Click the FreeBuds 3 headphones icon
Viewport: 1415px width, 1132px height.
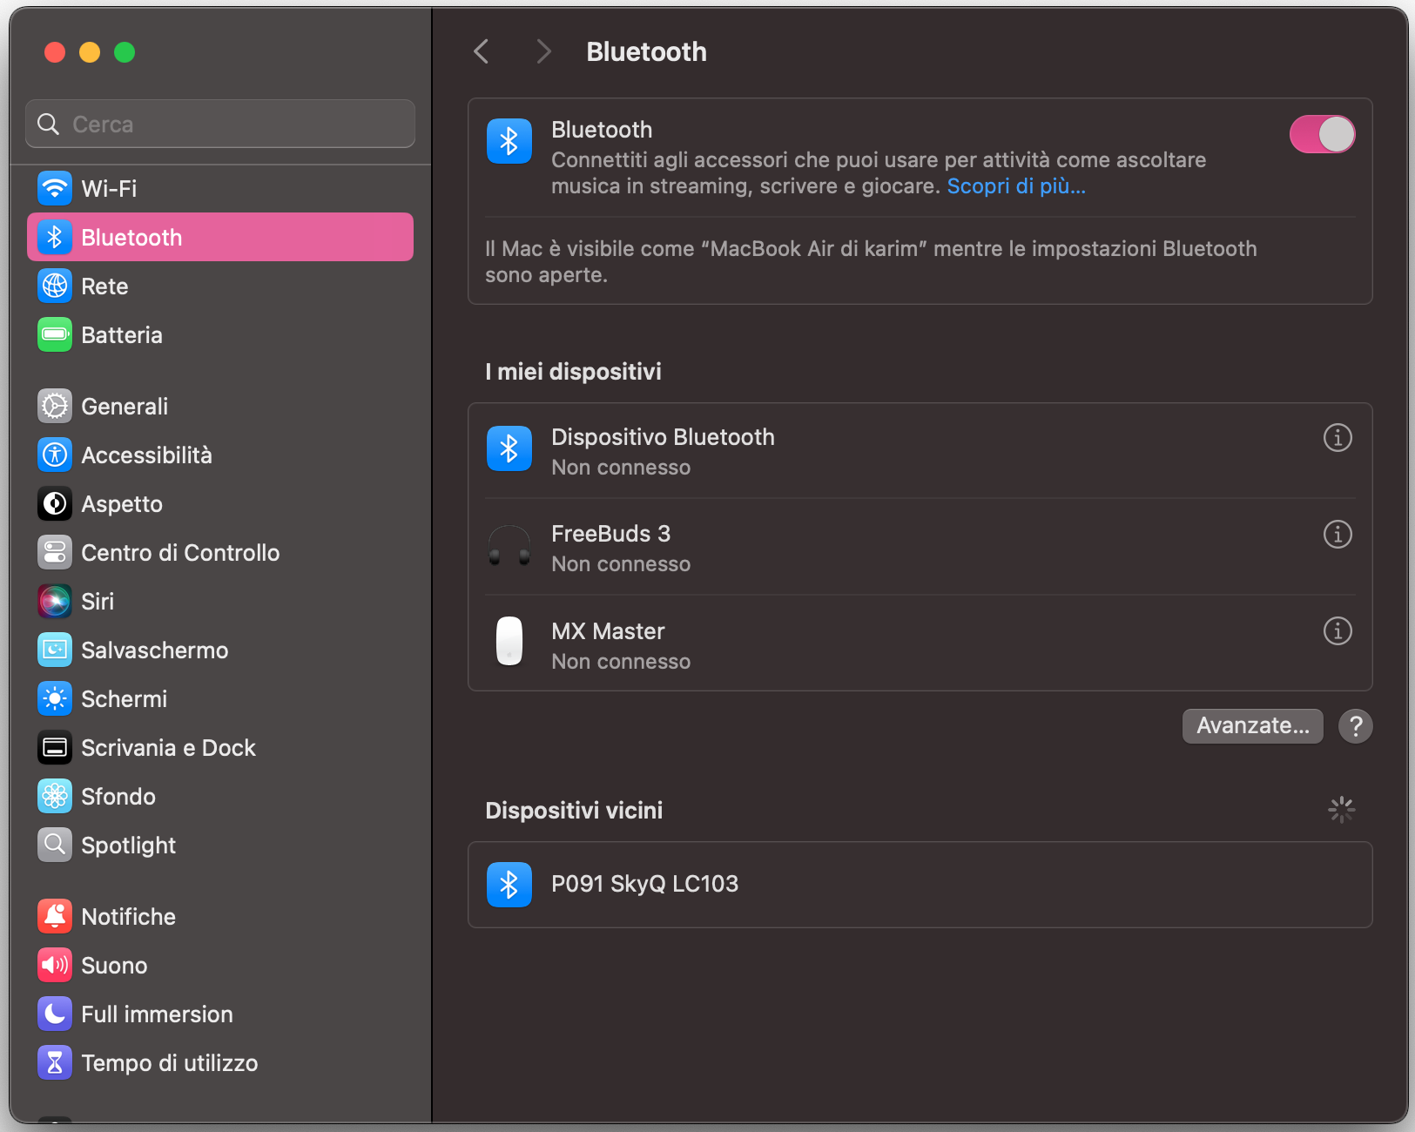509,546
